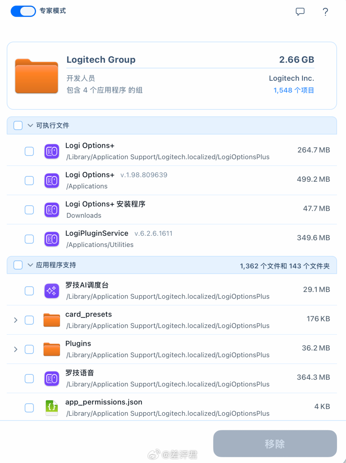This screenshot has height=463, width=346.
Task: Check the Logi Options+ v.1.98.809639 checkbox
Action: click(29, 180)
